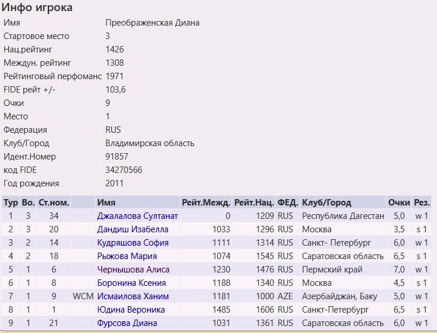437x333 pixels.
Task: Click the international rating value 1308
Action: (115, 63)
